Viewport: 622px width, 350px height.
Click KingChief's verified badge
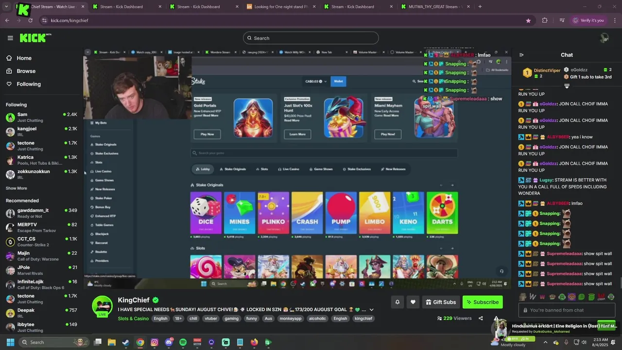155,300
